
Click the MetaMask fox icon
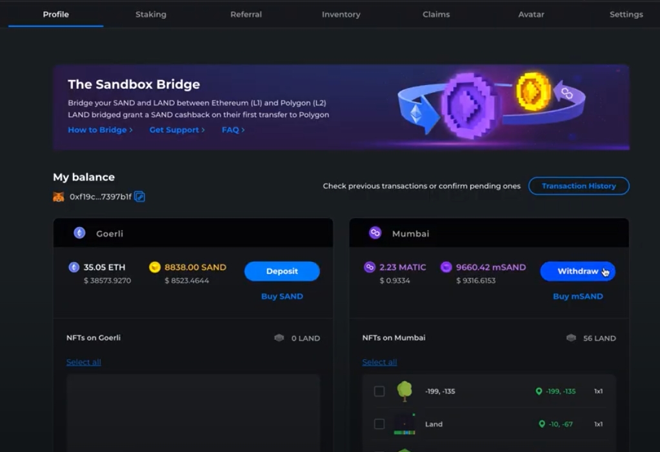click(x=59, y=197)
